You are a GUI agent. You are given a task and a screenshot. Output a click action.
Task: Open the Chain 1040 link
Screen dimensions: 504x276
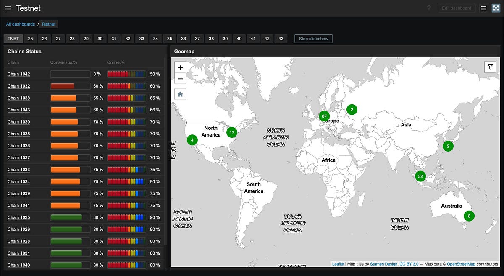pos(19,265)
